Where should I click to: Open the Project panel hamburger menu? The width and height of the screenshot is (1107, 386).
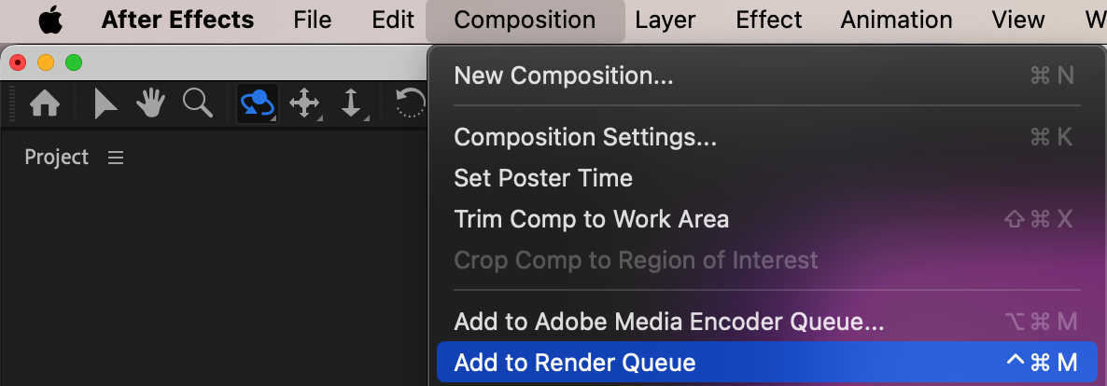[x=116, y=158]
